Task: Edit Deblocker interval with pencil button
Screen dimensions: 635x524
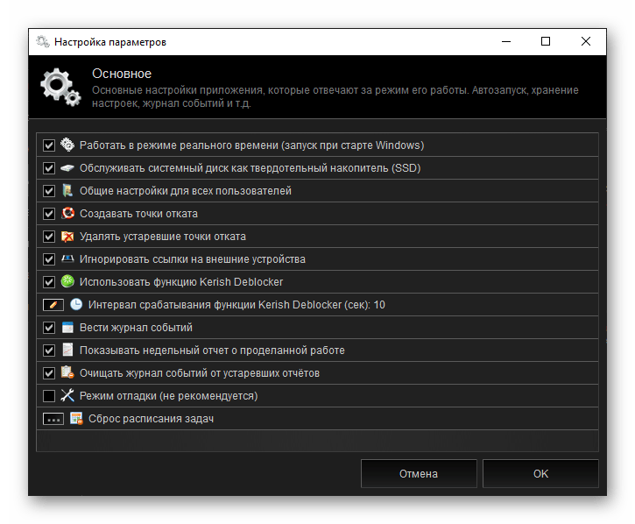Action: pos(53,305)
